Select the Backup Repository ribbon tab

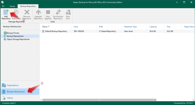[28, 6]
